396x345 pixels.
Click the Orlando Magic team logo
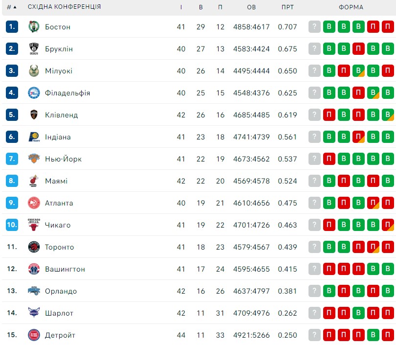click(34, 291)
